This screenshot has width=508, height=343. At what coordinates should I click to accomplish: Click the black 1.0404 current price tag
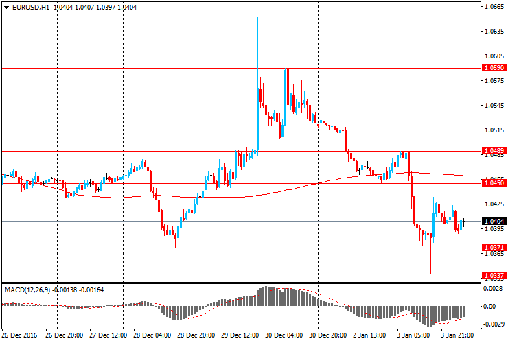tap(494, 221)
